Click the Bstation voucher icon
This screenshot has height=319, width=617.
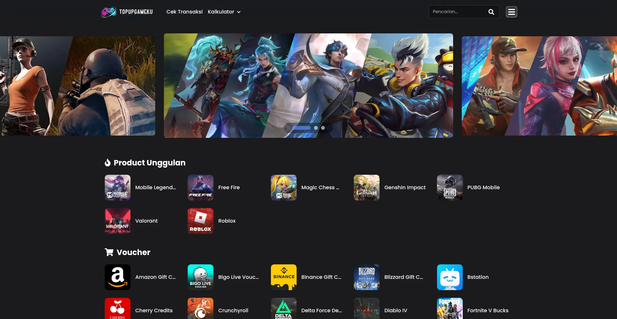(450, 277)
